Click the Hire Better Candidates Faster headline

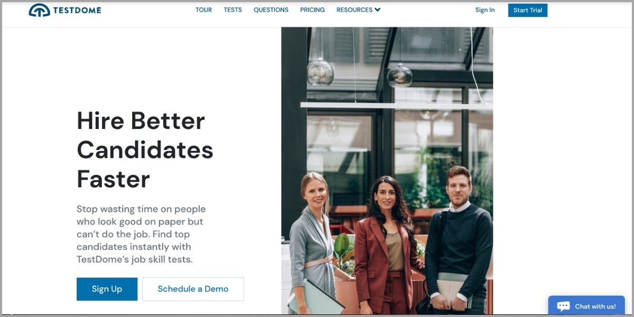click(145, 150)
